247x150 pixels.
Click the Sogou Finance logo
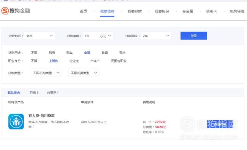pyautogui.click(x=16, y=11)
